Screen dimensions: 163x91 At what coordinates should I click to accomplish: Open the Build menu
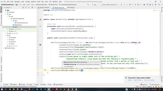pos(39,2)
